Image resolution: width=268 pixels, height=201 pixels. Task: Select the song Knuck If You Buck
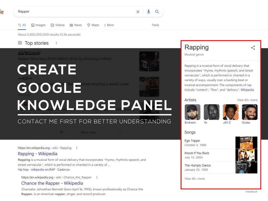pos(197,153)
